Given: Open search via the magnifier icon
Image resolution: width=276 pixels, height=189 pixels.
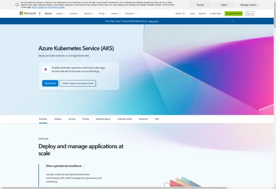Looking at the screenshot, I should click(x=184, y=13).
